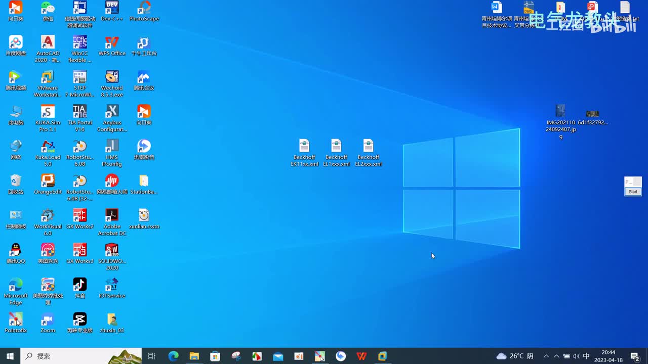This screenshot has width=648, height=364.
Task: Click the Microsoft Edge desktop shortcut
Action: pos(16,292)
